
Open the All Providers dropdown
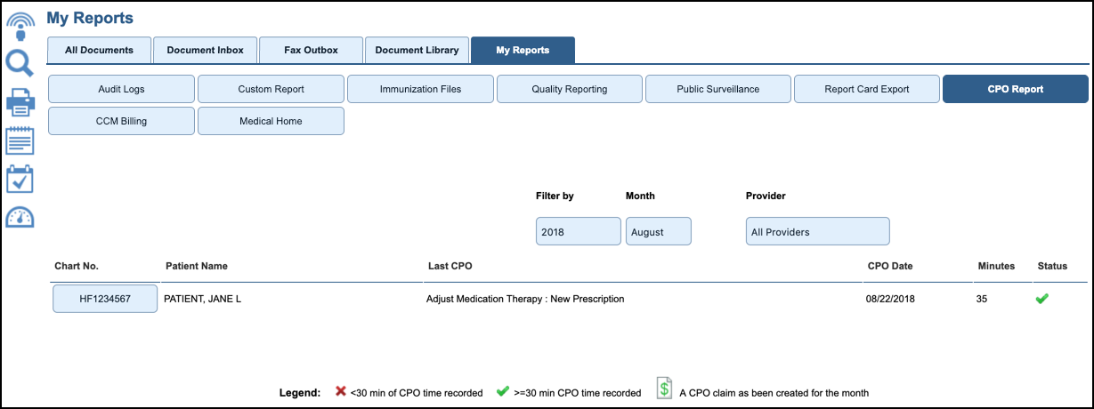click(x=818, y=231)
